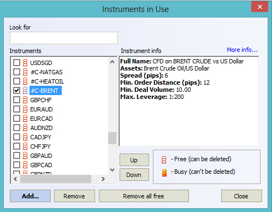Click the Remove all free button
The image size is (272, 212).
coord(144,196)
